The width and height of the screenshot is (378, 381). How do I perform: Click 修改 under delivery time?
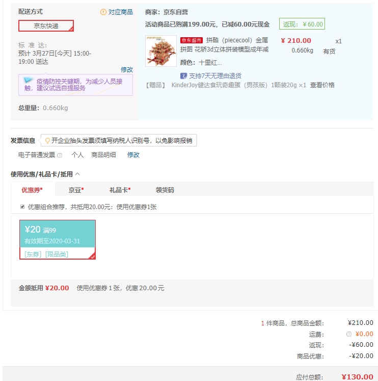pos(127,70)
